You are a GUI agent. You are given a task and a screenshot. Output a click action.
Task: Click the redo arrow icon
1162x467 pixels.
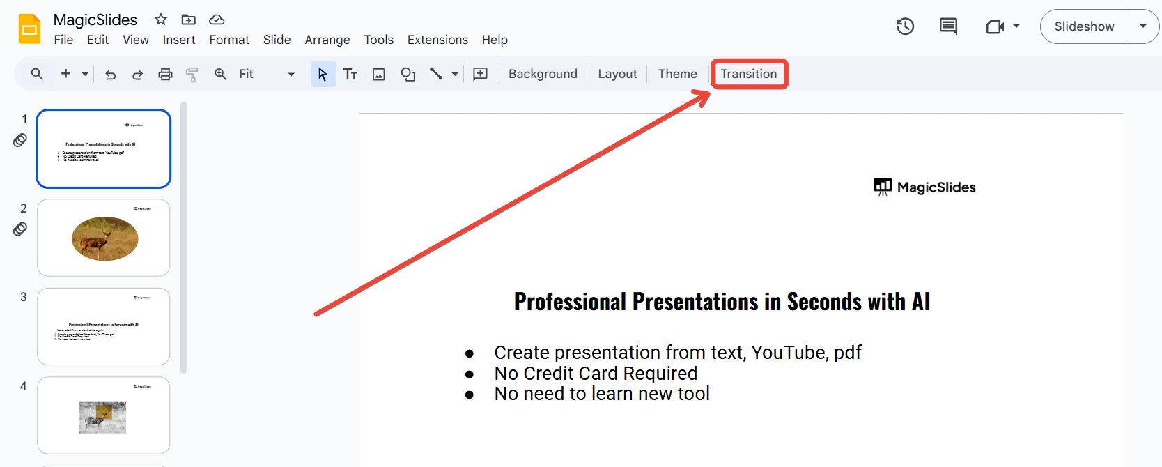(137, 74)
